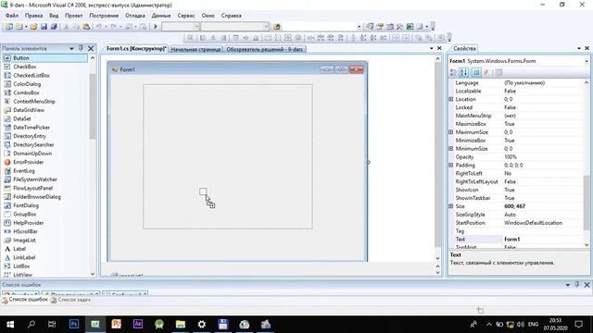
Task: Open Toolbox panel window position dropdown arrow
Action: pos(71,48)
